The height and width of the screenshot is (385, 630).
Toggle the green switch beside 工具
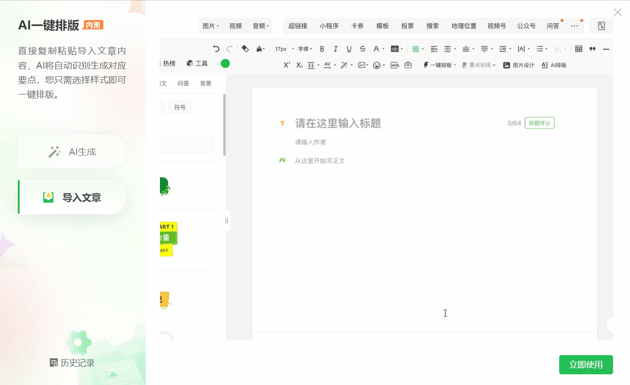[x=223, y=63]
